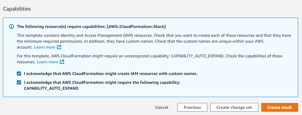Click the "might create IAM resources" acknowledgement label

pyautogui.click(x=110, y=74)
